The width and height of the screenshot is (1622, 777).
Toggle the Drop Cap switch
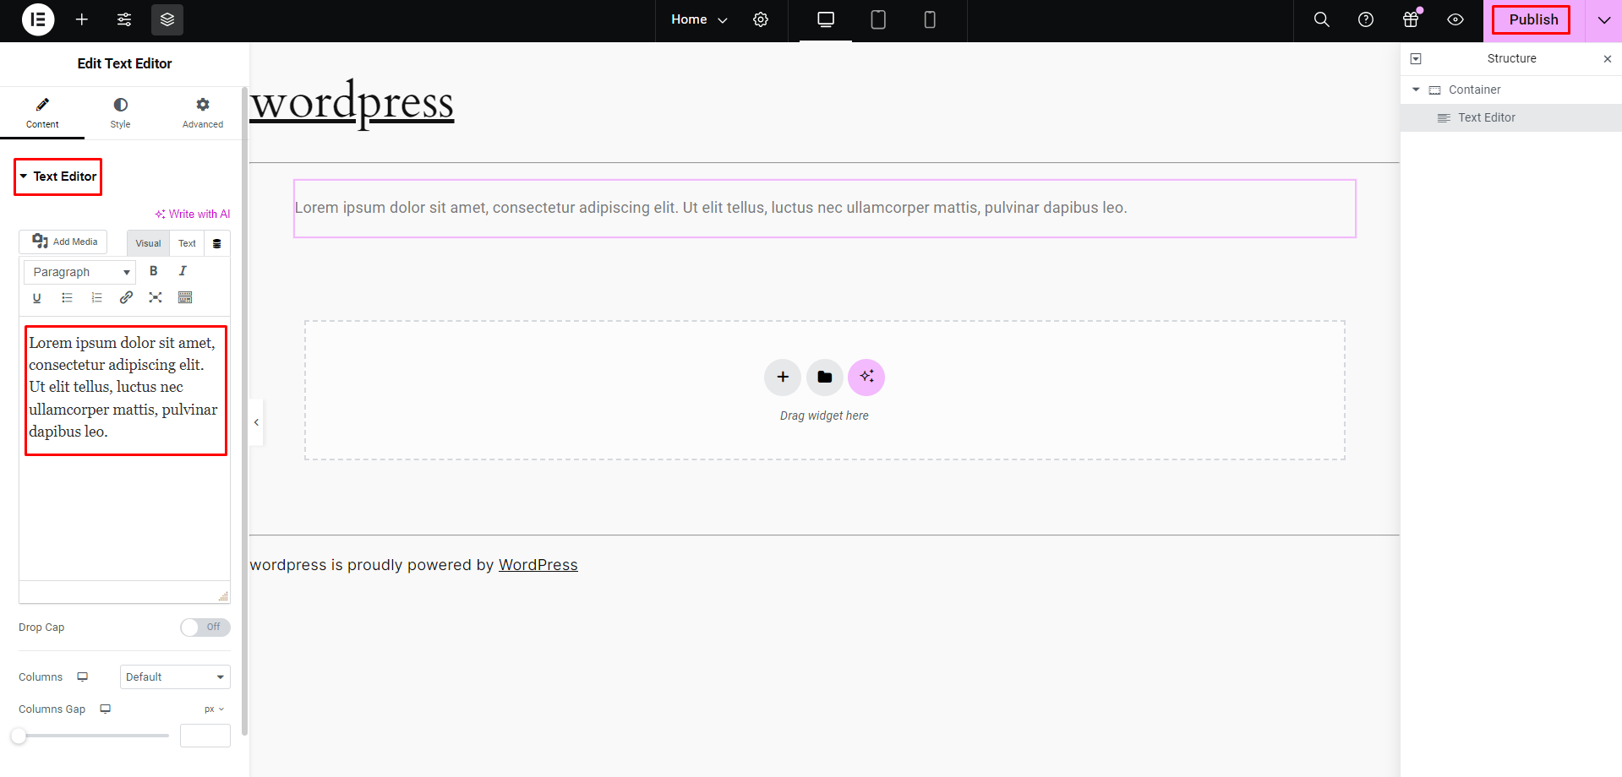pos(205,628)
